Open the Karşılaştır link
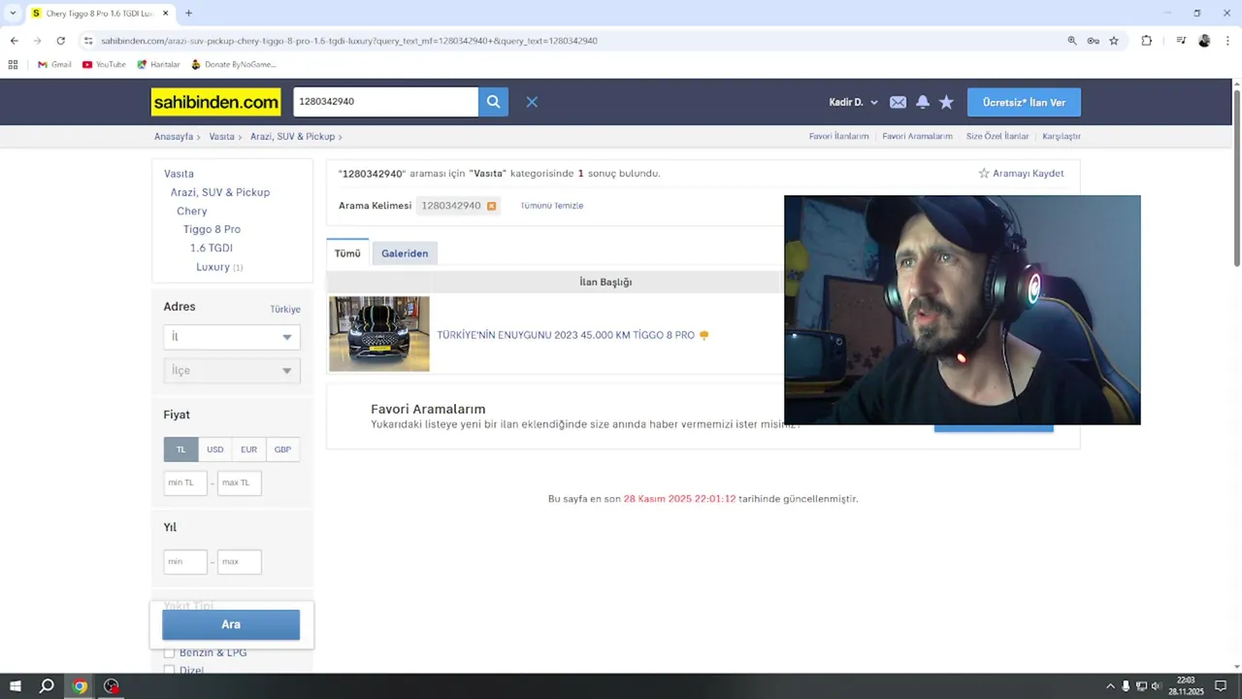1242x699 pixels. 1062,136
